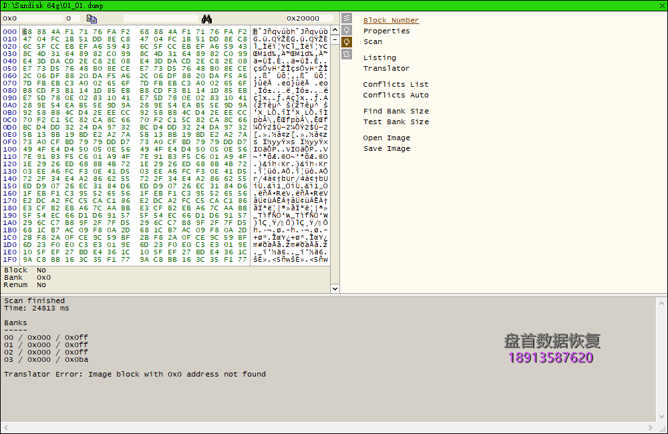Click Test Bank Size
Screen dimensions: 668x434
click(395, 122)
